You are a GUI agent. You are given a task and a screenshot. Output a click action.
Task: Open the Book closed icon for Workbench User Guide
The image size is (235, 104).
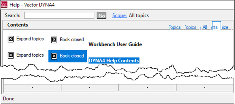pos(54,40)
